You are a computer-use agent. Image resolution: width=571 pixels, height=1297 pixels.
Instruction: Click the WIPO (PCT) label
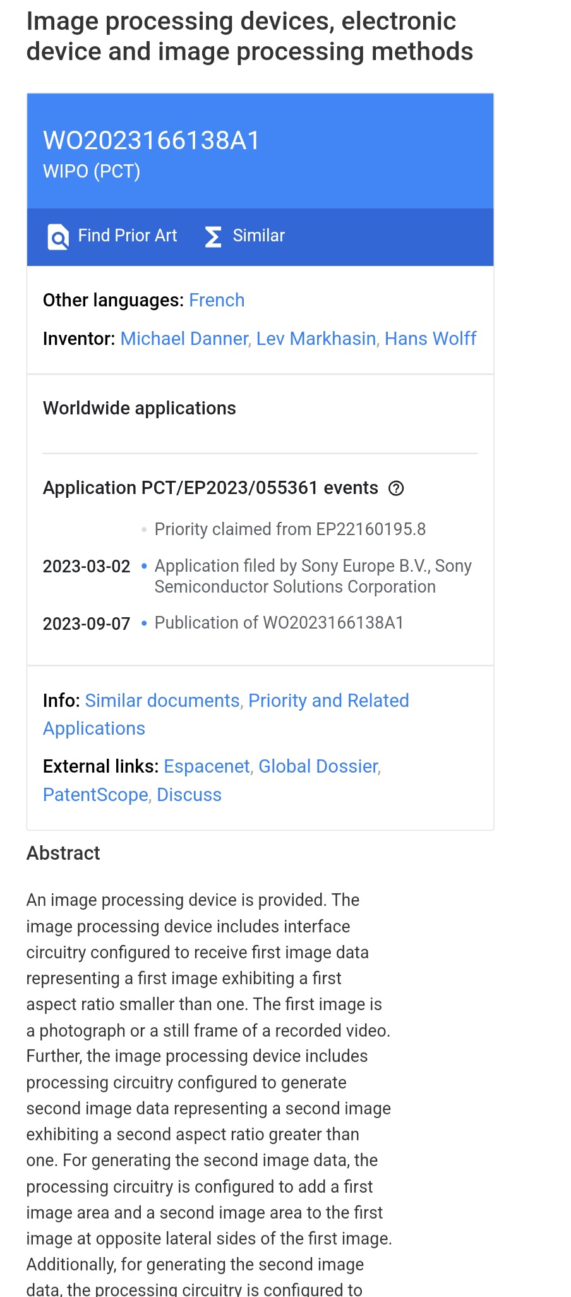tap(92, 171)
